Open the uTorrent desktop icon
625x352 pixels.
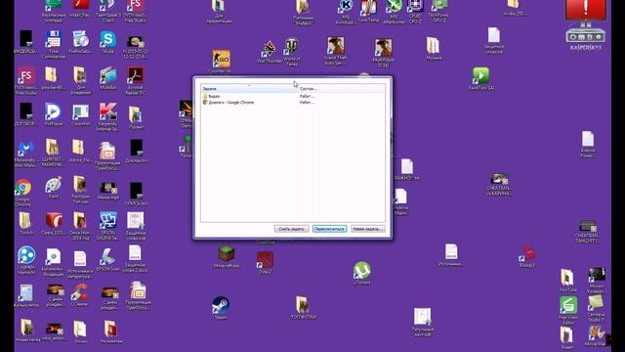pos(361,273)
